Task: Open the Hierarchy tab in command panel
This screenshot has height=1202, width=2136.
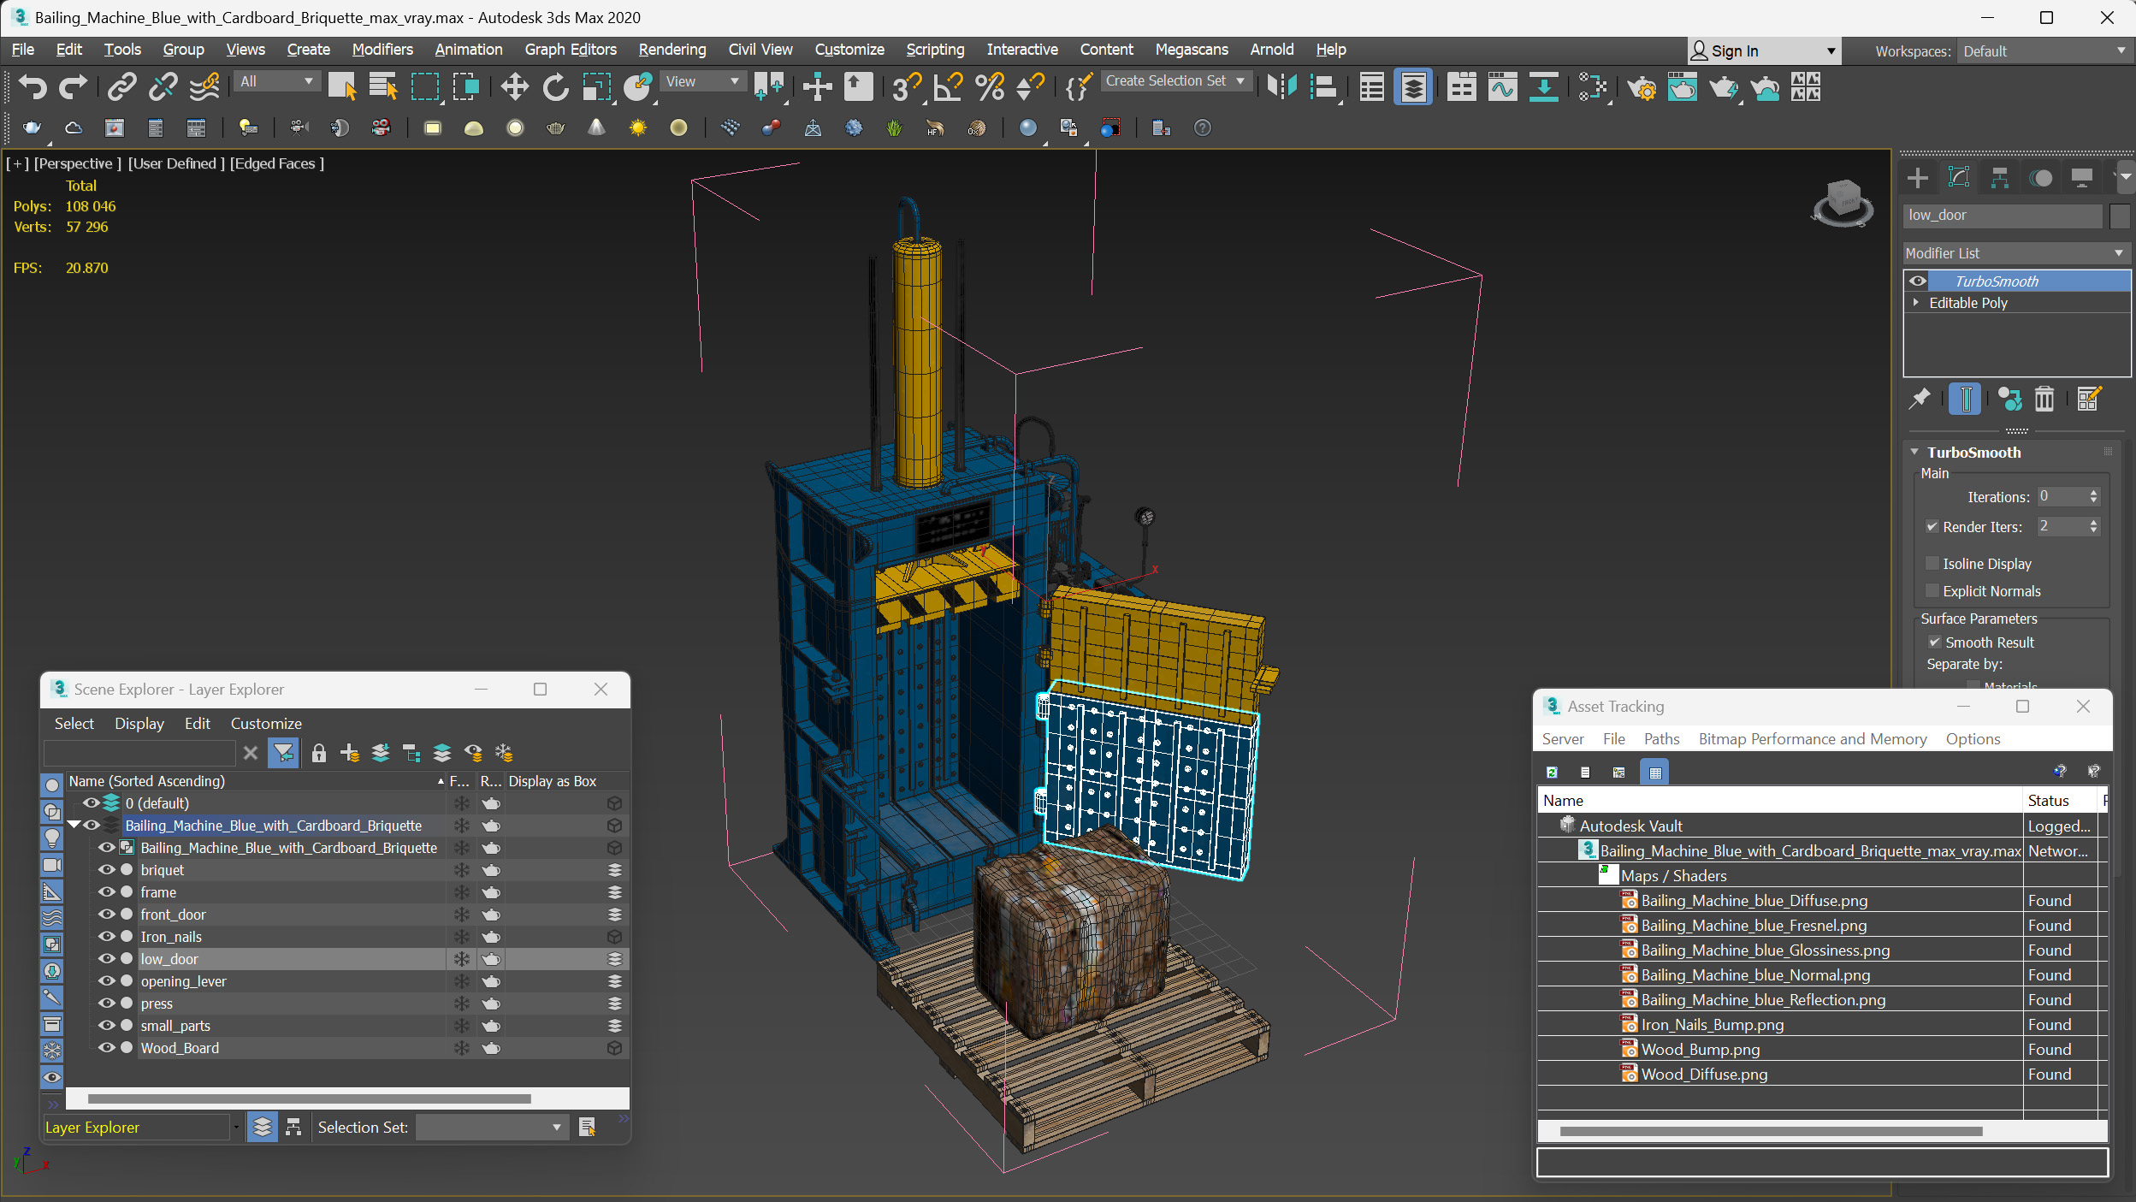Action: [2000, 178]
